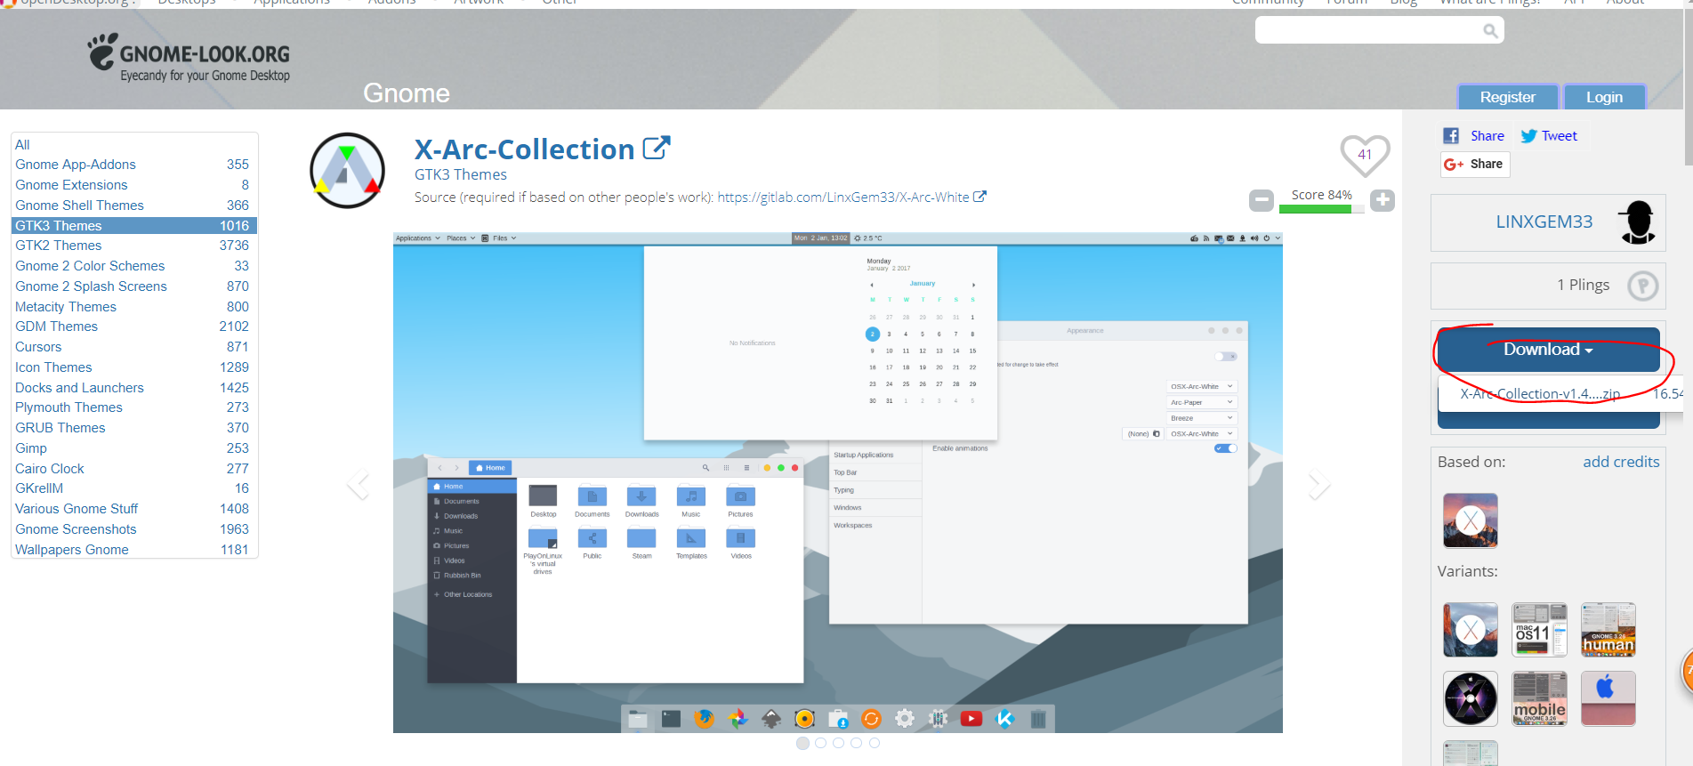
Task: Select fourth carousel dot indicator
Action: coord(856,743)
